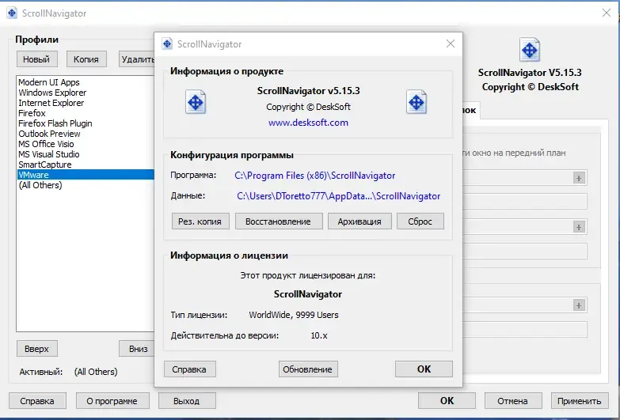Click the second plus button in background window
620x420 pixels.
(x=579, y=227)
